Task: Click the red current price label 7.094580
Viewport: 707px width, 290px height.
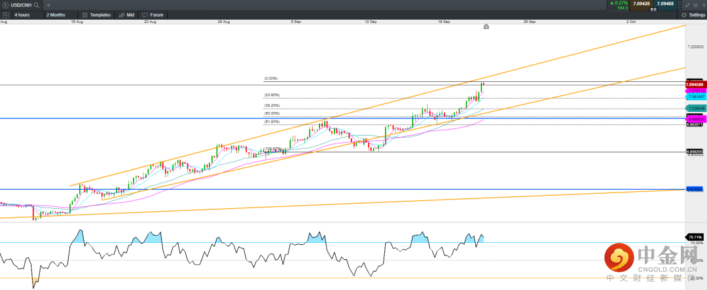Action: click(x=695, y=85)
